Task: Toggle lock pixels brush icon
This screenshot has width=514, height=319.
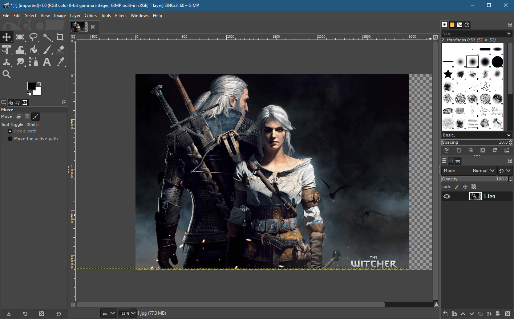Action: [457, 187]
